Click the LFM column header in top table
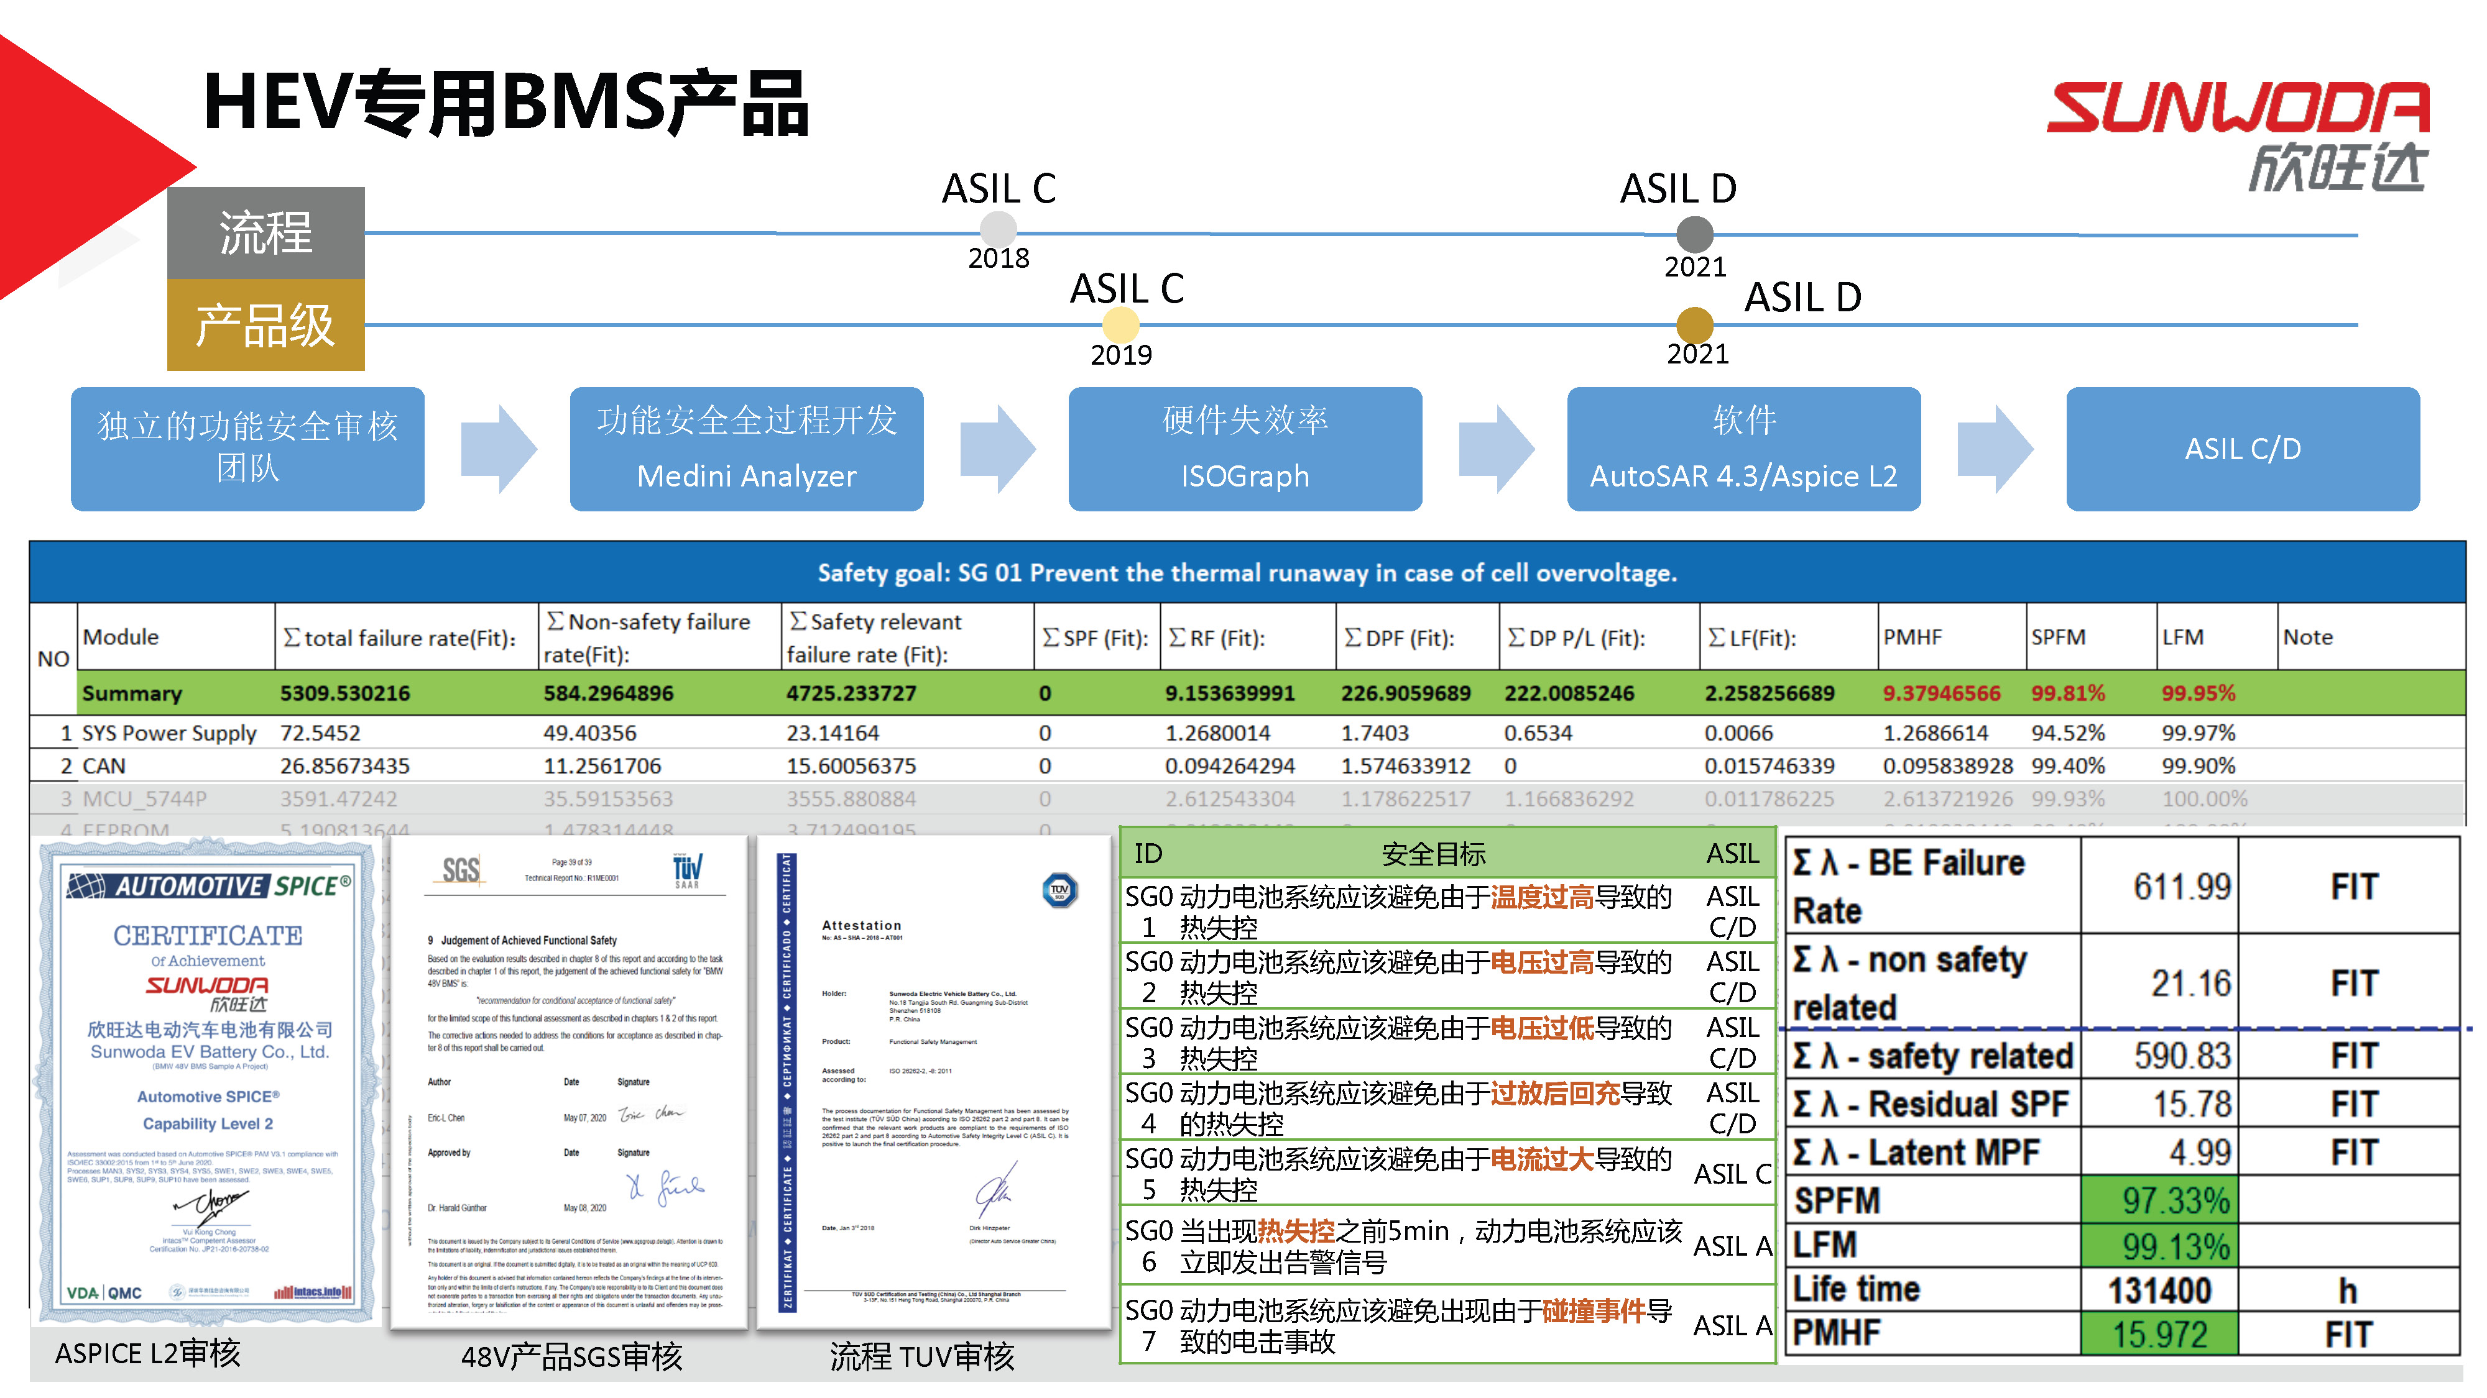Screen dimensions: 2487x1398 (x=2216, y=637)
